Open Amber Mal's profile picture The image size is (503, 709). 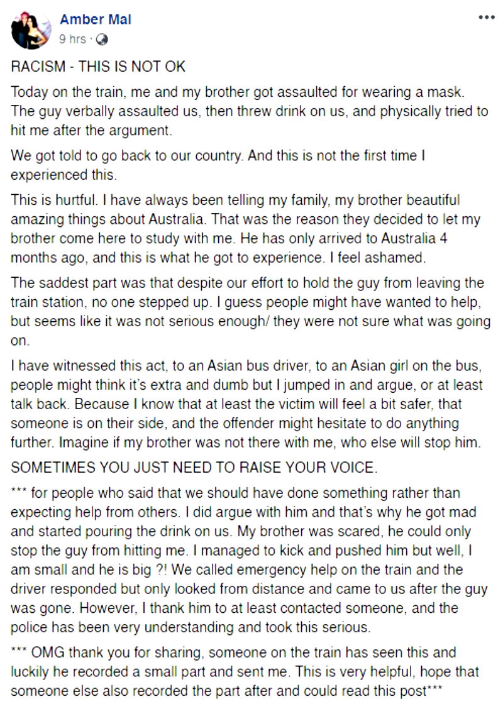(x=30, y=30)
